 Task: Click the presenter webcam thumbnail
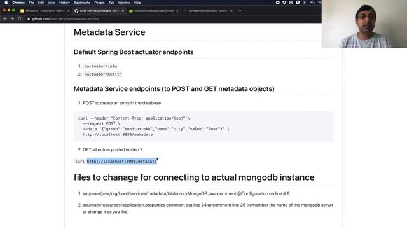[x=364, y=24]
